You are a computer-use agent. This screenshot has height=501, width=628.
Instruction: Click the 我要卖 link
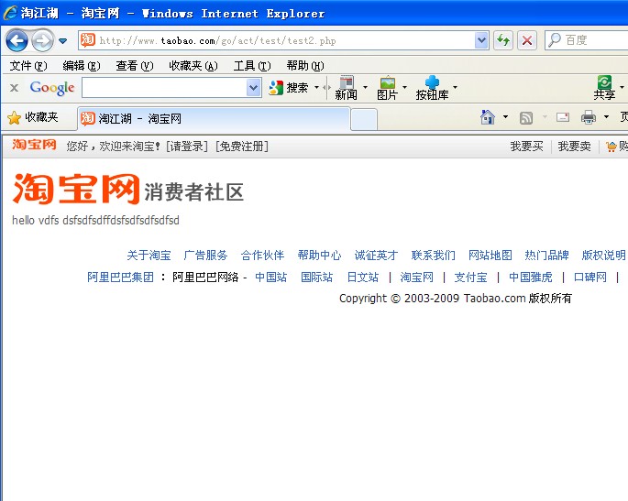[574, 147]
